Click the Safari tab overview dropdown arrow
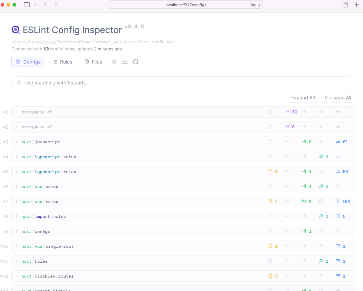Viewport: 363px width, 291px height. pyautogui.click(x=35, y=5)
